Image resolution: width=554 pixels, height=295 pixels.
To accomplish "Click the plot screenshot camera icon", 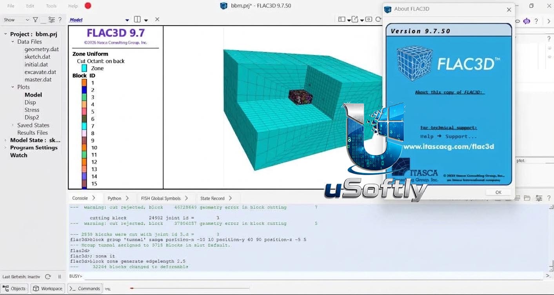I will tap(369, 19).
